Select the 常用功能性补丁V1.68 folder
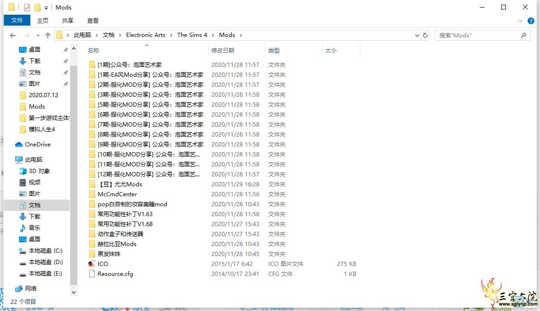Viewport: 540px width, 311px height. point(125,224)
